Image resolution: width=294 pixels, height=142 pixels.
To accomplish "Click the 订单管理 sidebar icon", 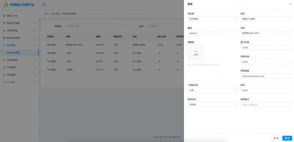I will (x=4, y=67).
